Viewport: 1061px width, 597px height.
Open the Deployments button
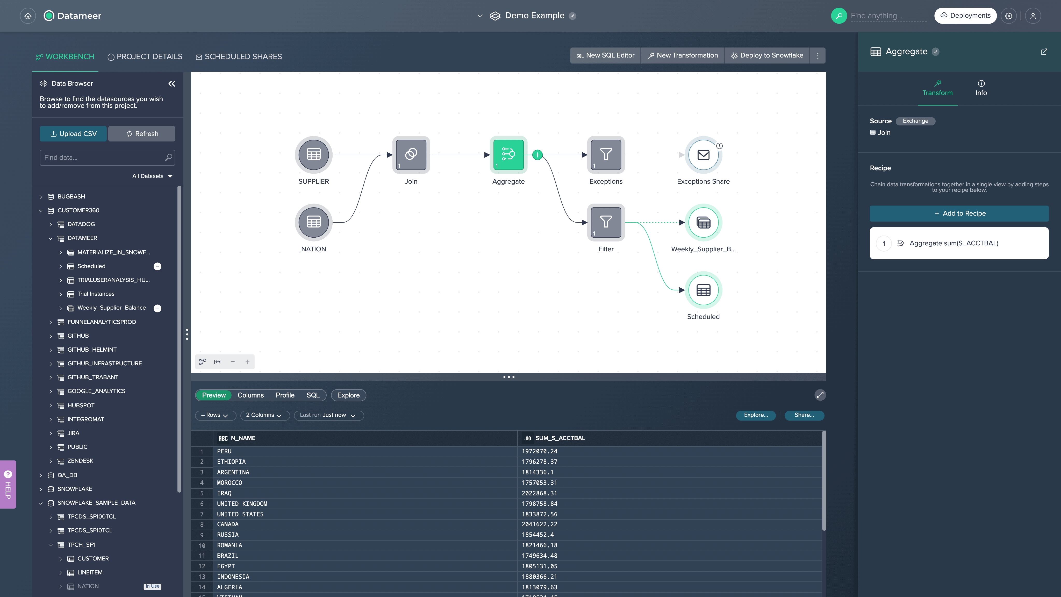[x=965, y=16]
